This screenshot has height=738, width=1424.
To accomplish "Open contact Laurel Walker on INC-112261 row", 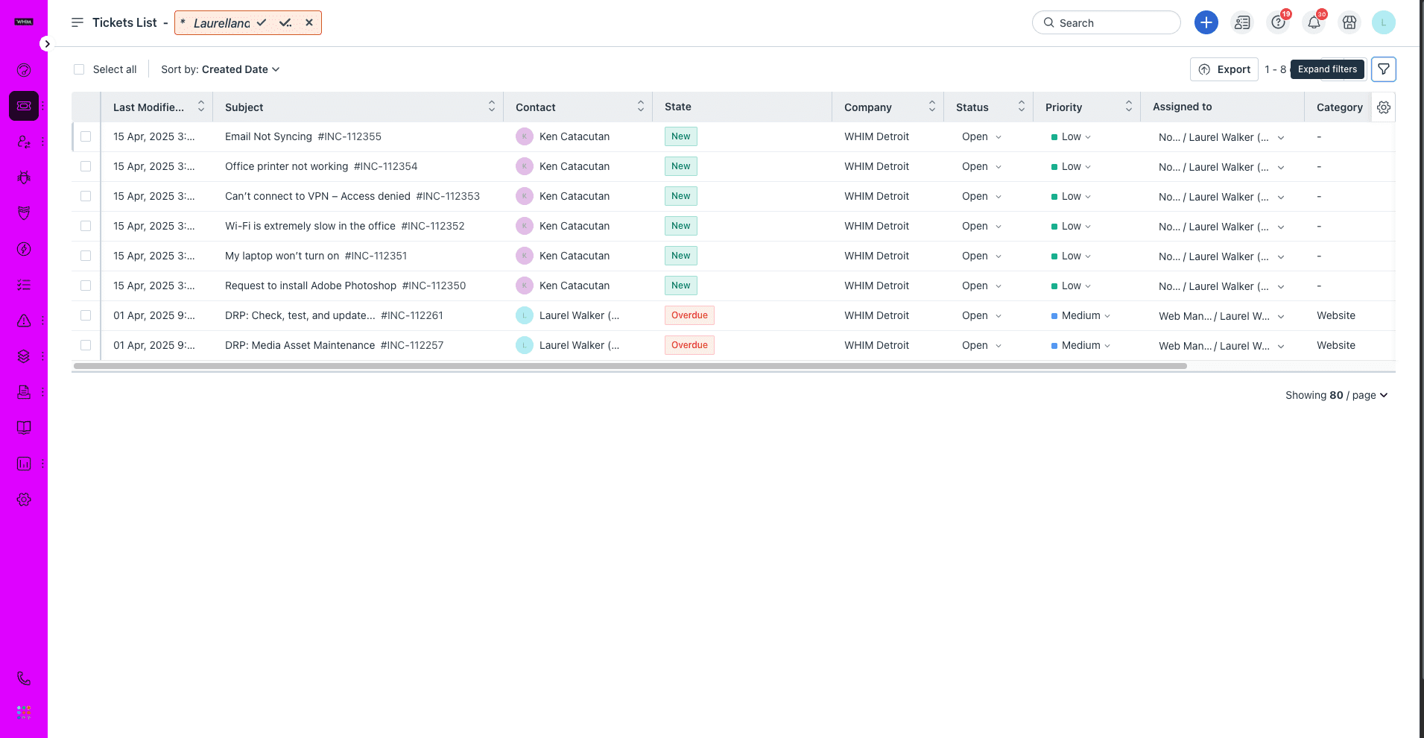I will (579, 315).
